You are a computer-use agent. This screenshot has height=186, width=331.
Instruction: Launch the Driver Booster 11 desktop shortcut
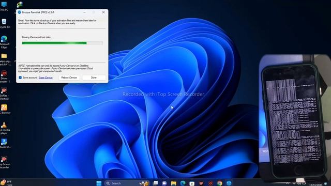[x=4, y=76]
